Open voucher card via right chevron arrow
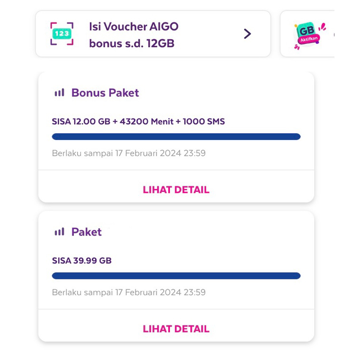The height and width of the screenshot is (353, 353). point(247,34)
